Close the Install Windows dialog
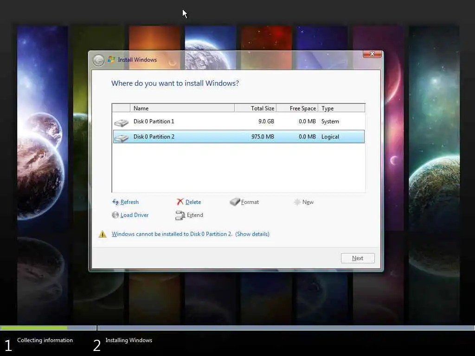The width and height of the screenshot is (475, 356). [x=372, y=54]
